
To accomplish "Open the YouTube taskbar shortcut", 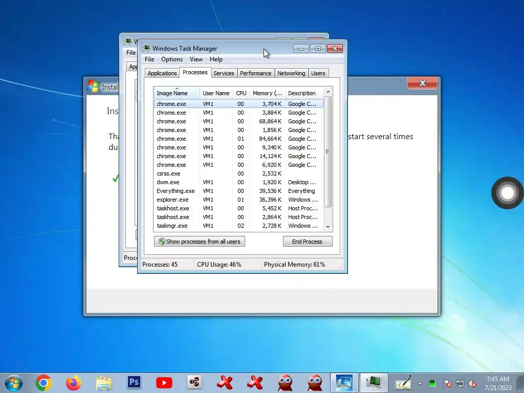I will (x=164, y=383).
